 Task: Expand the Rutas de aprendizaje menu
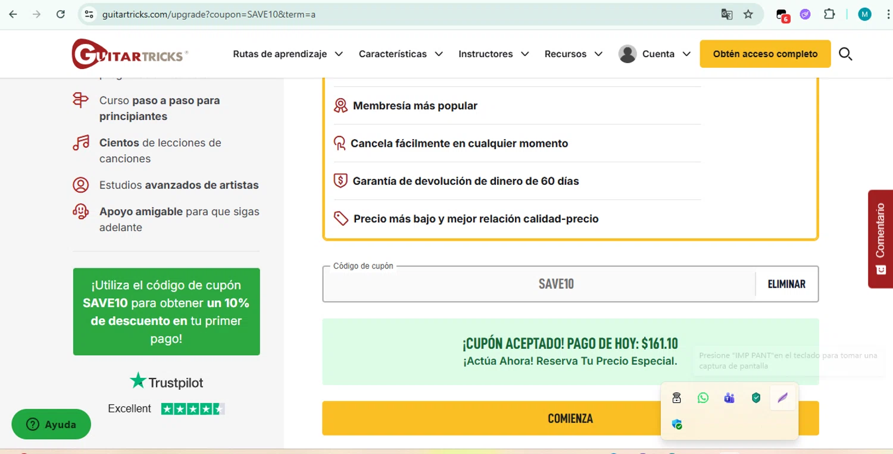click(288, 54)
